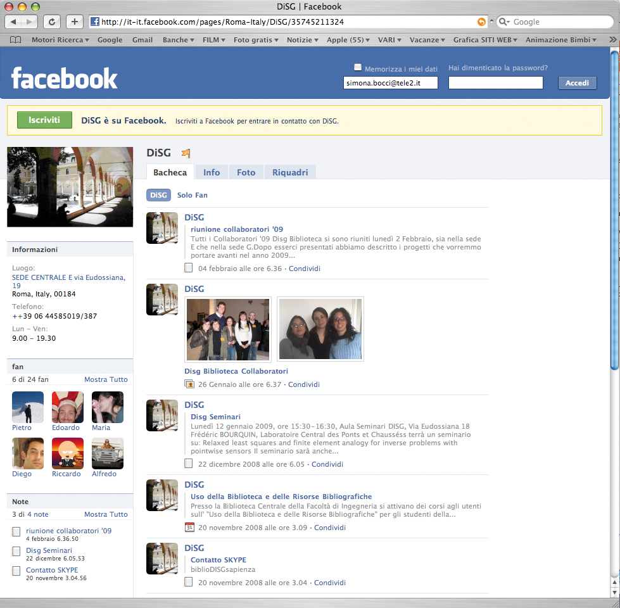This screenshot has width=620, height=608.
Task: Click the orange reload icon in address bar
Action: pyautogui.click(x=481, y=22)
